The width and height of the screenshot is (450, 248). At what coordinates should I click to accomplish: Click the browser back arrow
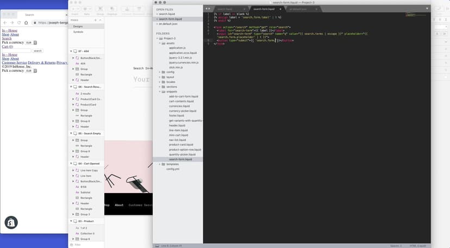4,23
